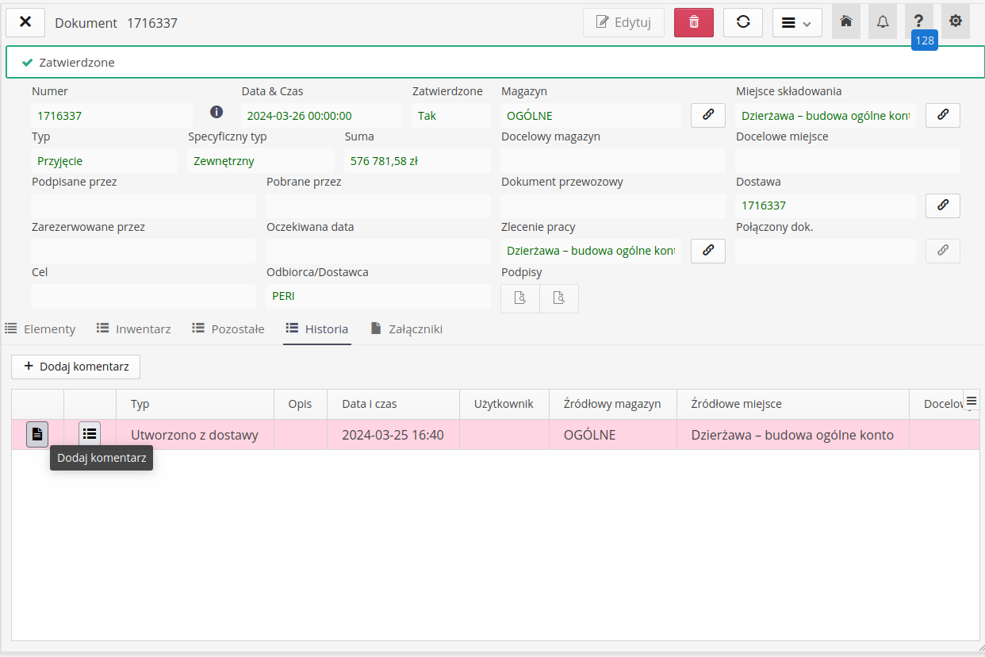Screen dimensions: 985x657
Task: Click the link icon beside Miejsce składowania
Action: click(x=942, y=115)
